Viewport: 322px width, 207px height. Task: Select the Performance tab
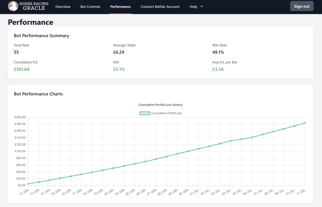pos(120,7)
